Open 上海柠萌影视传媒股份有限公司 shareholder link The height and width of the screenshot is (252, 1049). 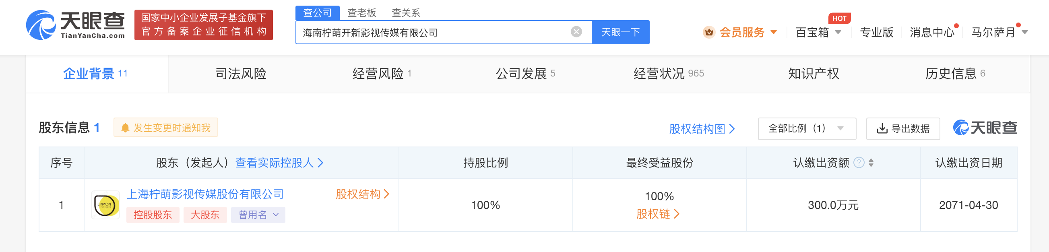tap(205, 194)
